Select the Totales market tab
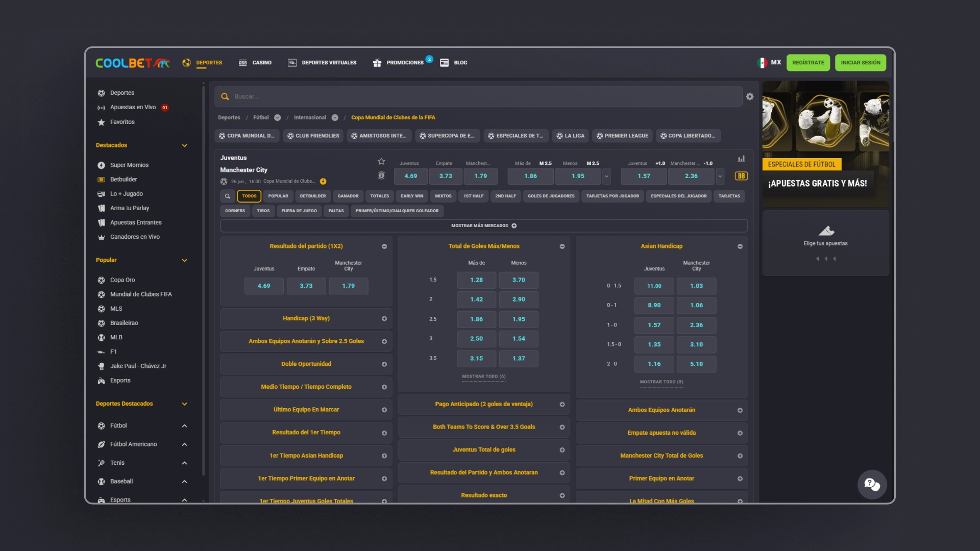The image size is (980, 551). coord(380,196)
